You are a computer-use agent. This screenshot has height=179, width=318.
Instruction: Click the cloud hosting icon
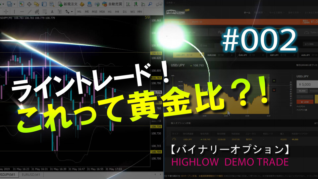[89, 4]
